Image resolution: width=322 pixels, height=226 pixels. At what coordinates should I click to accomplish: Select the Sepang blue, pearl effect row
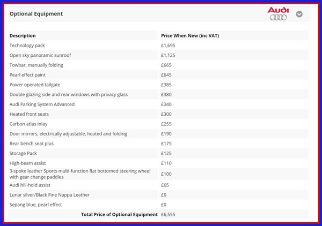click(x=35, y=205)
